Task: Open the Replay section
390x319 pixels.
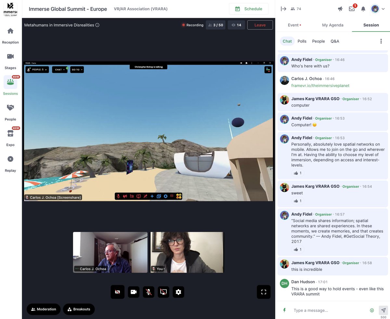Action: (10, 164)
